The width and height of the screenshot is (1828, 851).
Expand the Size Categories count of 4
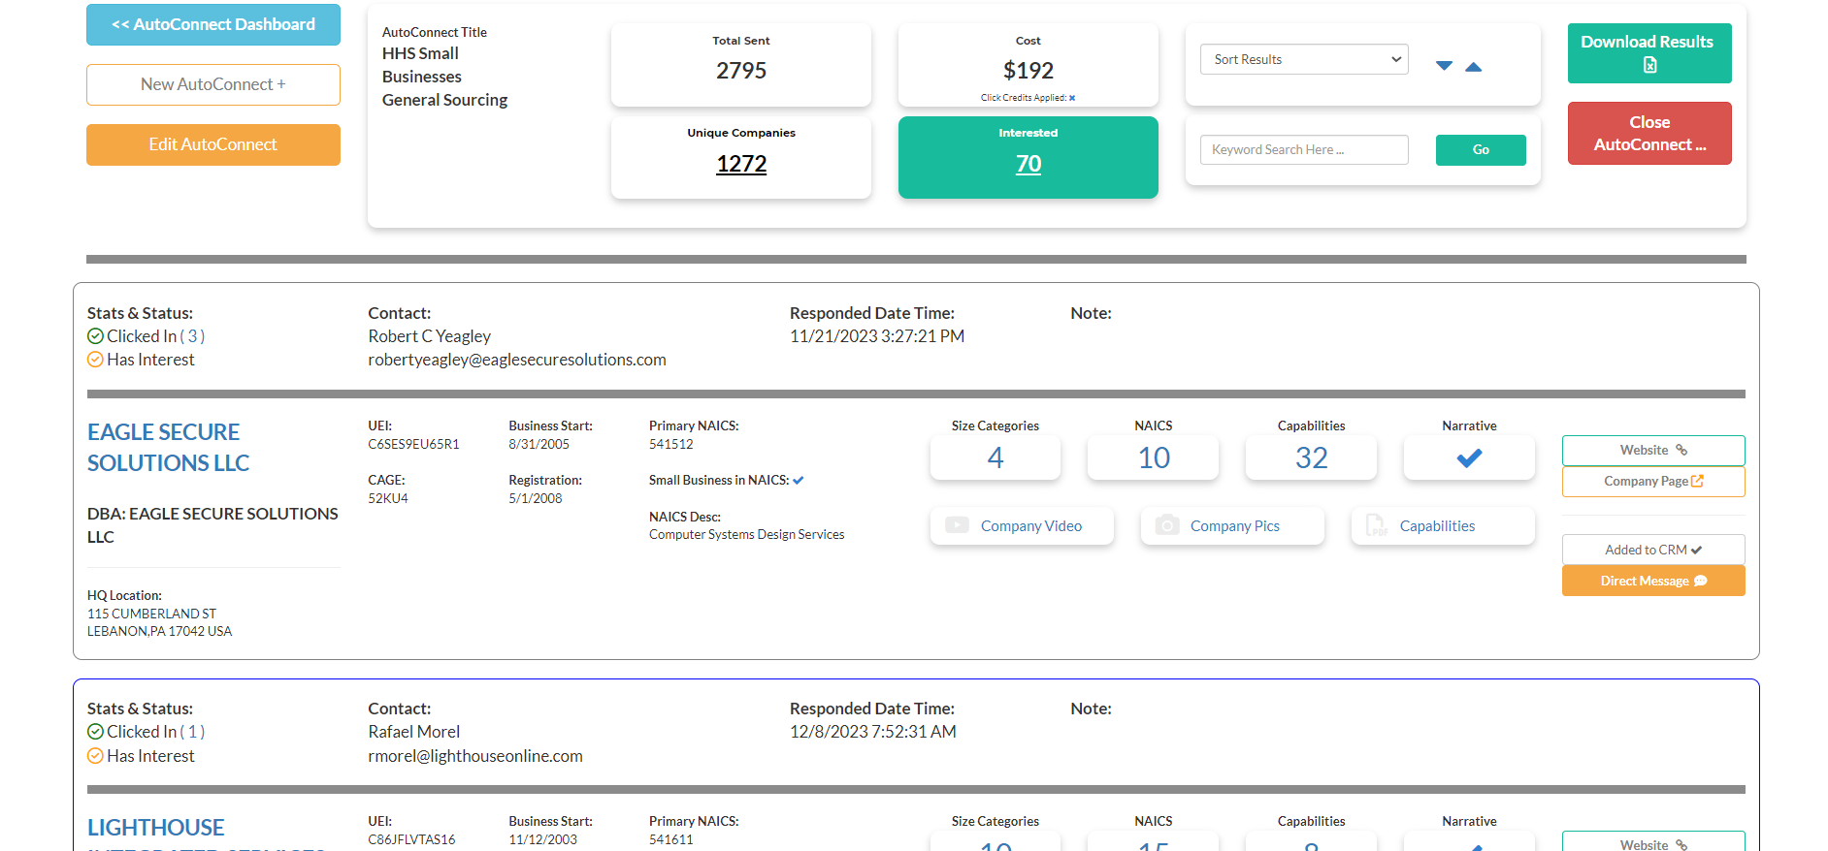coord(995,458)
